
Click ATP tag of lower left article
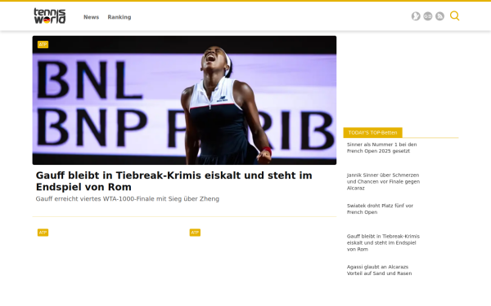click(43, 233)
